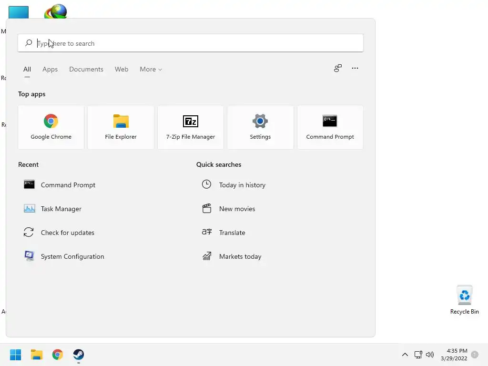
Task: Open search options ellipsis menu
Action: click(355, 68)
